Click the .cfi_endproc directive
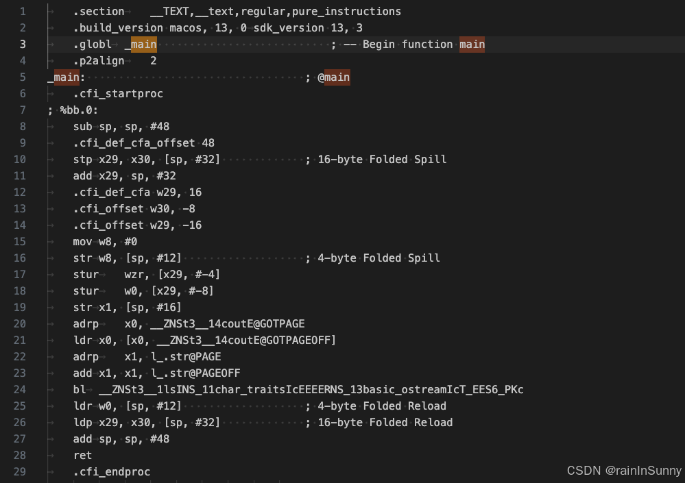This screenshot has height=483, width=685. [111, 471]
